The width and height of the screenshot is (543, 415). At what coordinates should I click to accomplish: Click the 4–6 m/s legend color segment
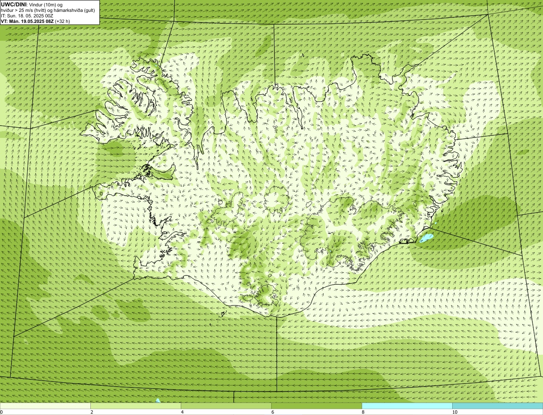point(226,406)
